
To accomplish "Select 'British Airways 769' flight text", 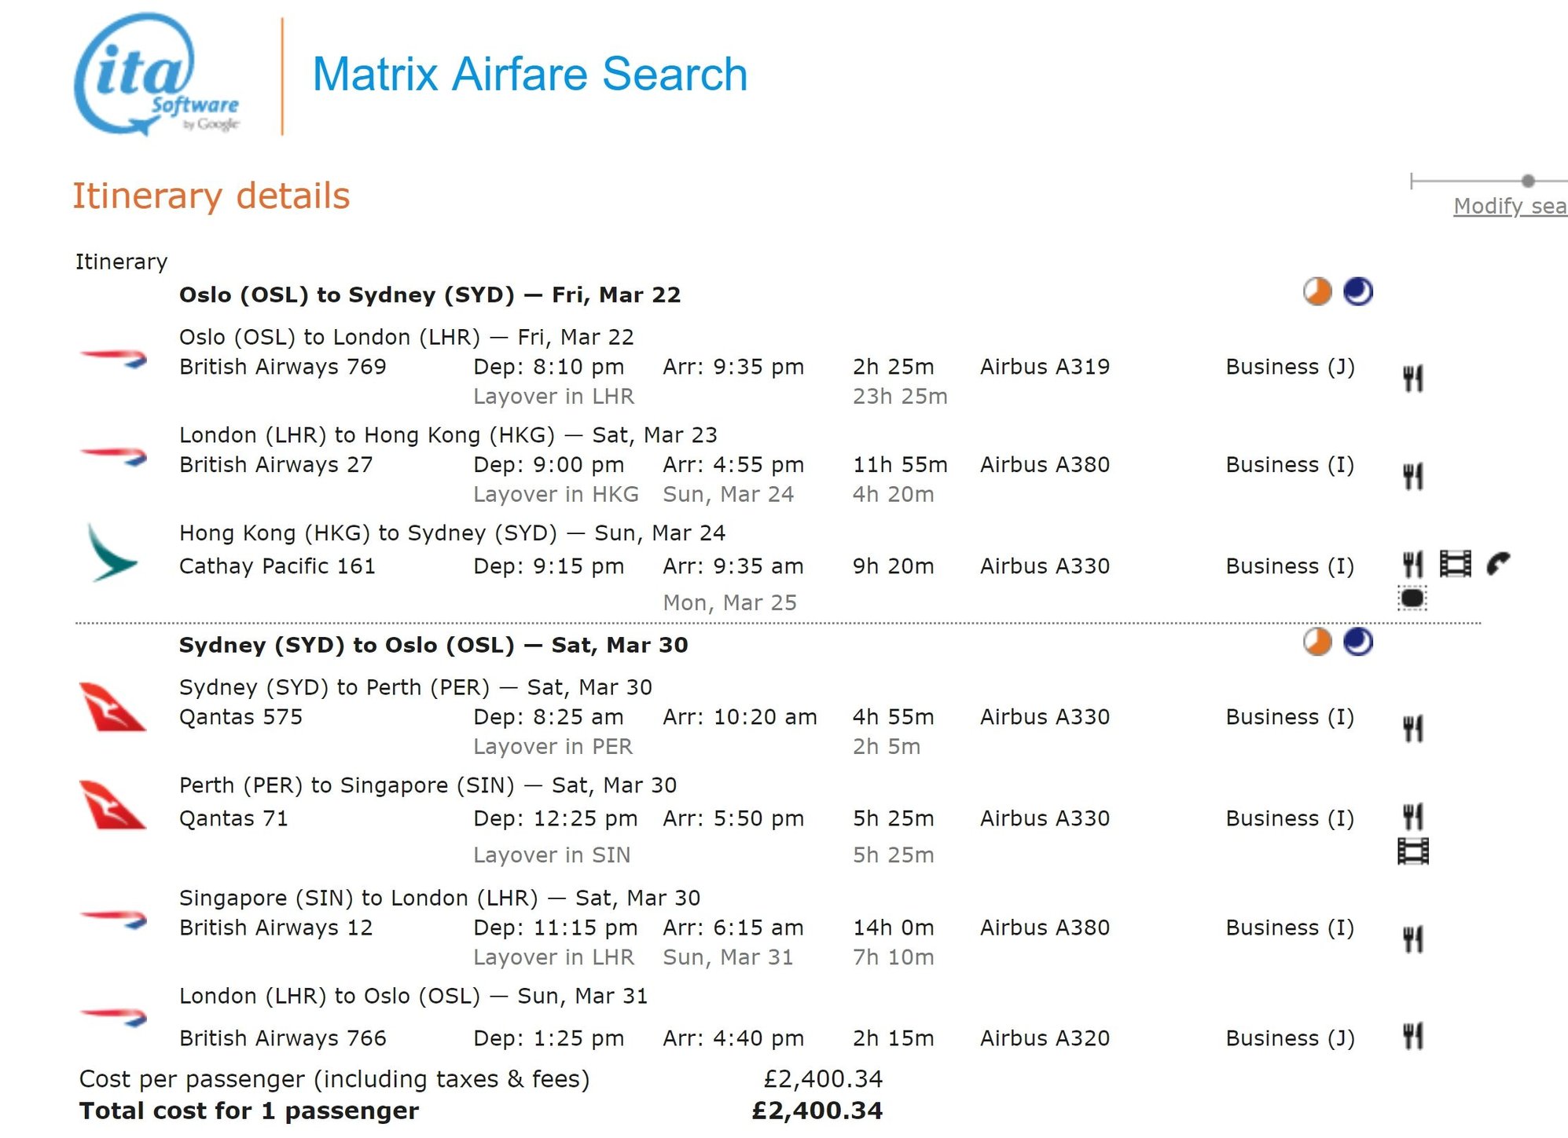I will 283,367.
